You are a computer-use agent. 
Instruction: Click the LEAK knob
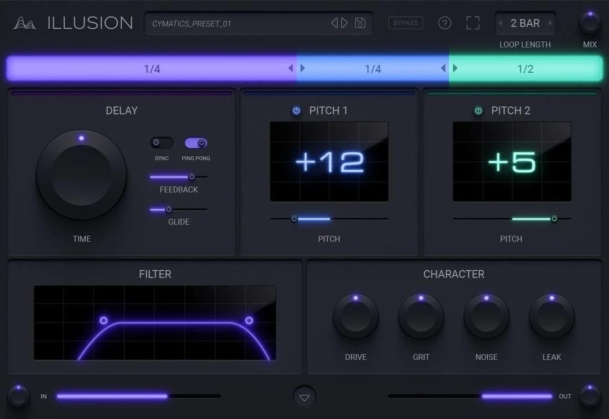coord(552,316)
